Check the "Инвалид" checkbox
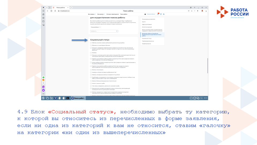The image size is (257, 145). (x=91, y=53)
